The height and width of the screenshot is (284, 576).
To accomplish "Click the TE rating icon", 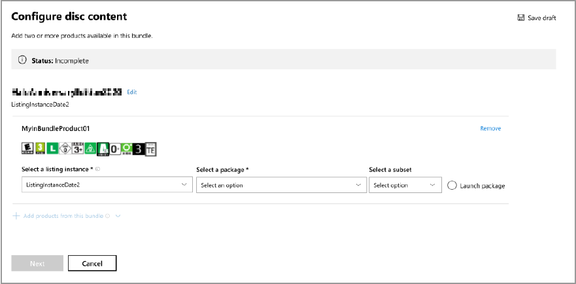I will [151, 149].
